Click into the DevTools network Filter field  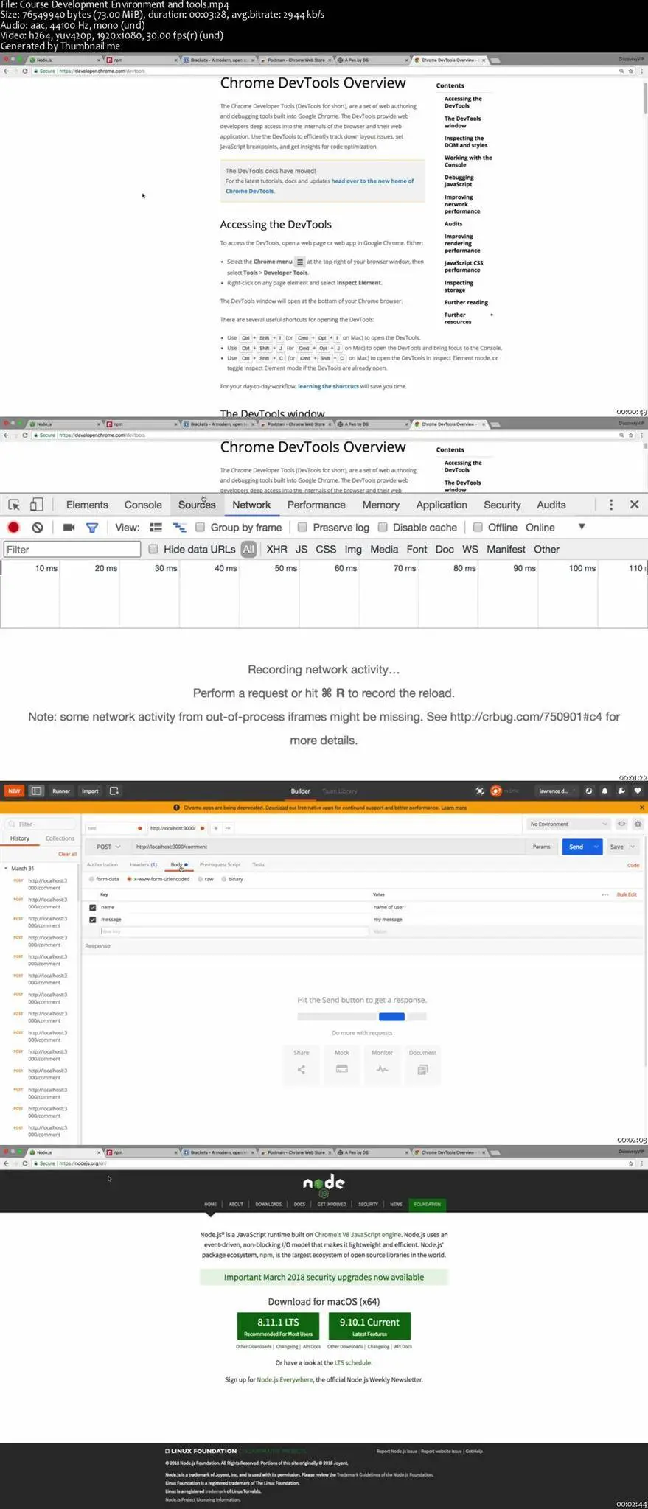click(x=72, y=549)
